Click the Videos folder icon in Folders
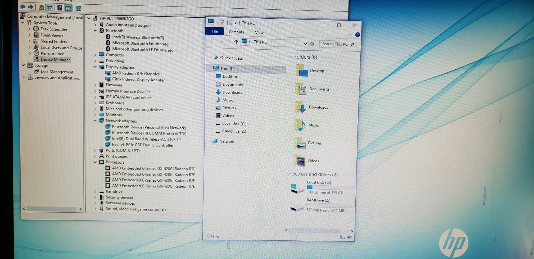This screenshot has height=259, width=534. pyautogui.click(x=300, y=161)
